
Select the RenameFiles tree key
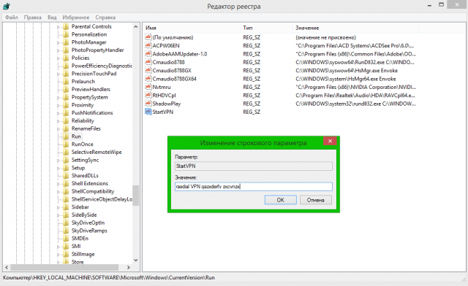86,128
